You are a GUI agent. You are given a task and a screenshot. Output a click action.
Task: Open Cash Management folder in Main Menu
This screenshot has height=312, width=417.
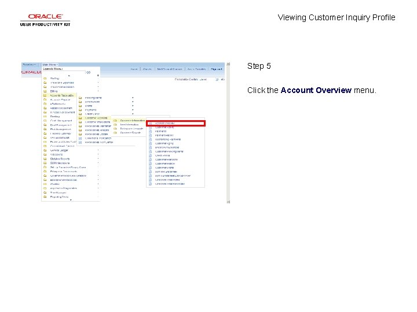tap(61, 121)
